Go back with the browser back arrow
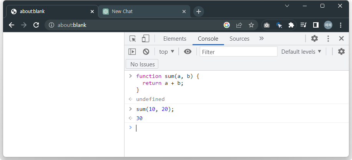 pos(12,25)
